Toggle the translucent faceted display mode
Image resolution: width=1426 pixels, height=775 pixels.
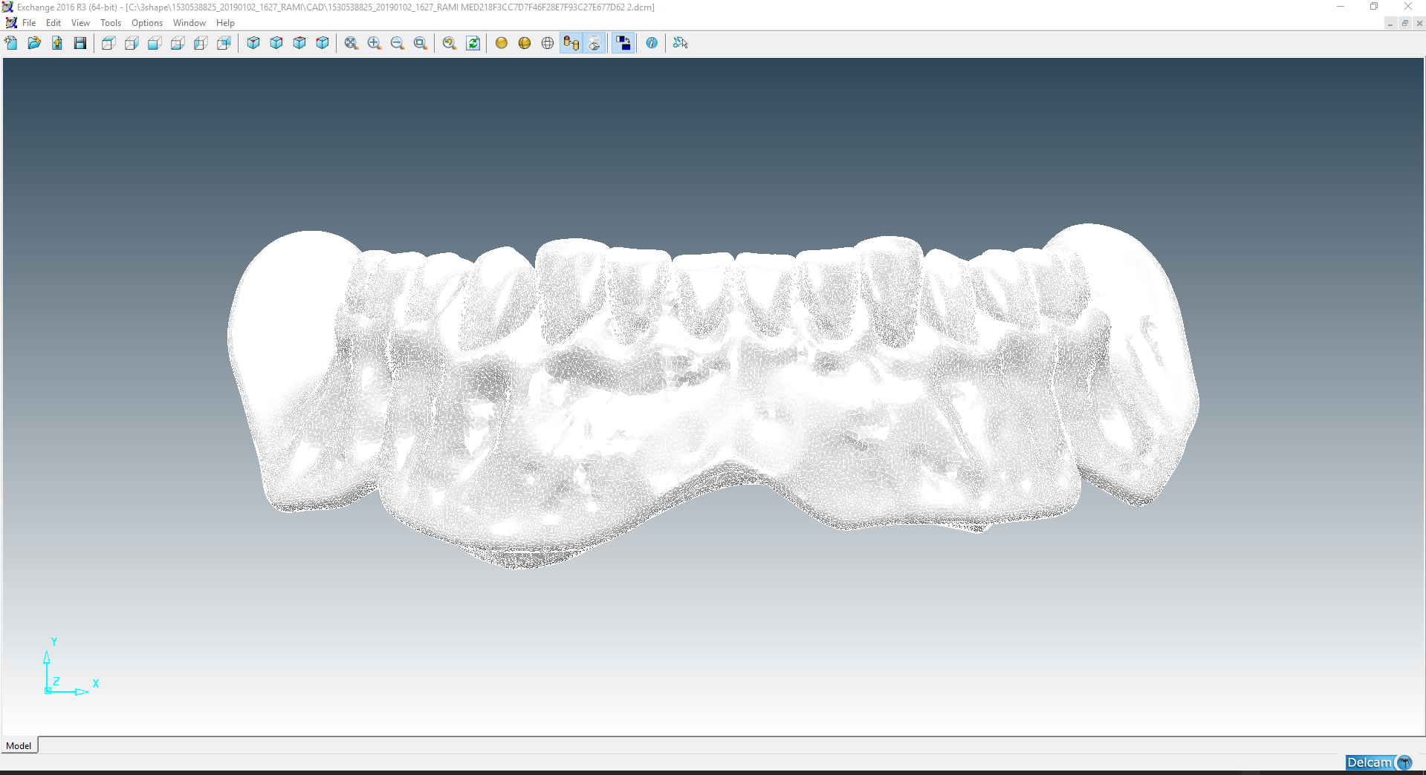[x=594, y=43]
